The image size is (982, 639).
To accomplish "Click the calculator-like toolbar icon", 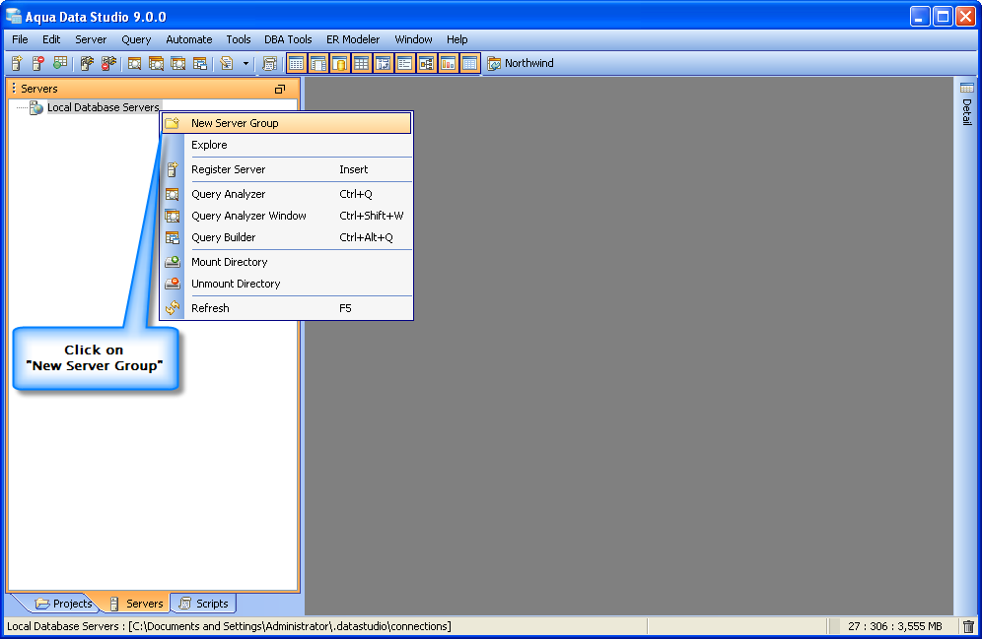I will click(270, 63).
